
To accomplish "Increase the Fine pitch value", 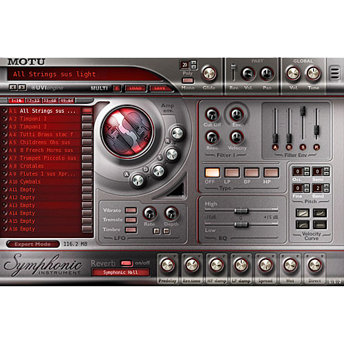I will (307, 186).
